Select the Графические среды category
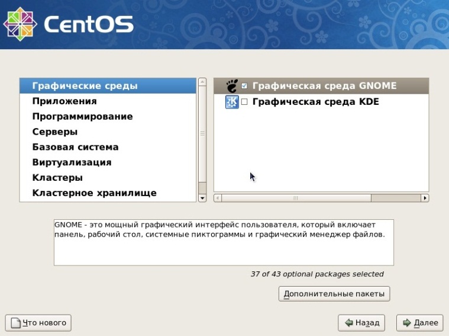This screenshot has height=336, width=449. click(x=108, y=86)
